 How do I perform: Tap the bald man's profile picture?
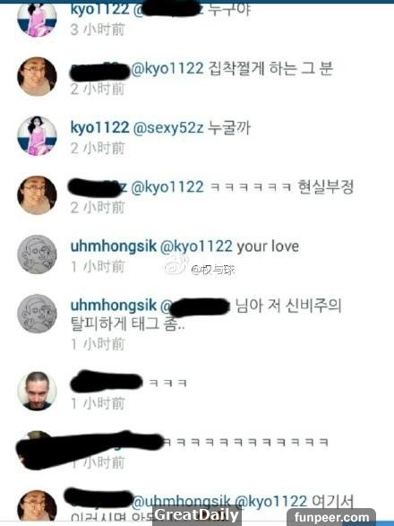coord(37,391)
